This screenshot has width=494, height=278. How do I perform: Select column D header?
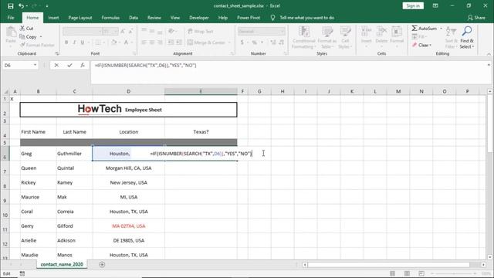(129, 91)
